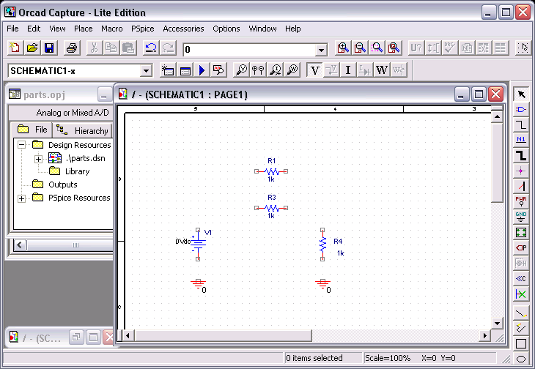Toggle the current bias display (I) button

[x=348, y=70]
